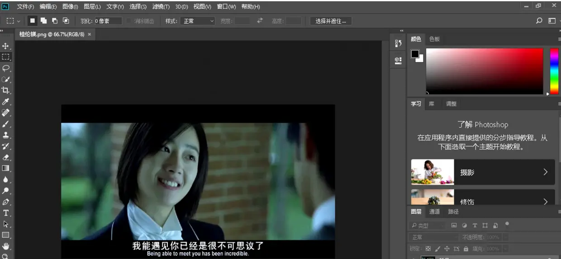This screenshot has width=561, height=259.
Task: Toggle lock transparent pixels
Action: (428, 249)
